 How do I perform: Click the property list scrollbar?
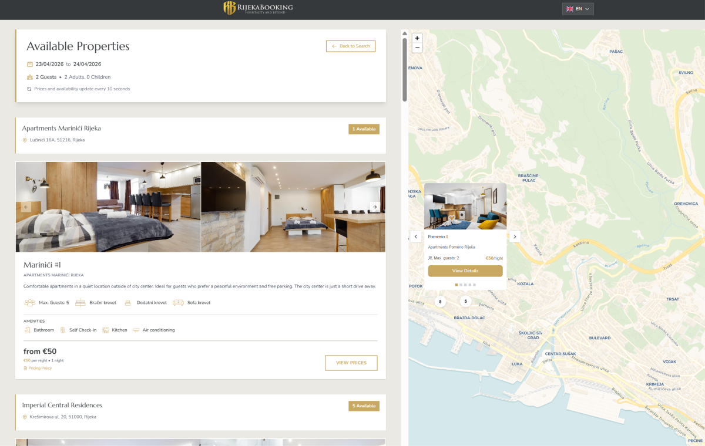pyautogui.click(x=404, y=70)
